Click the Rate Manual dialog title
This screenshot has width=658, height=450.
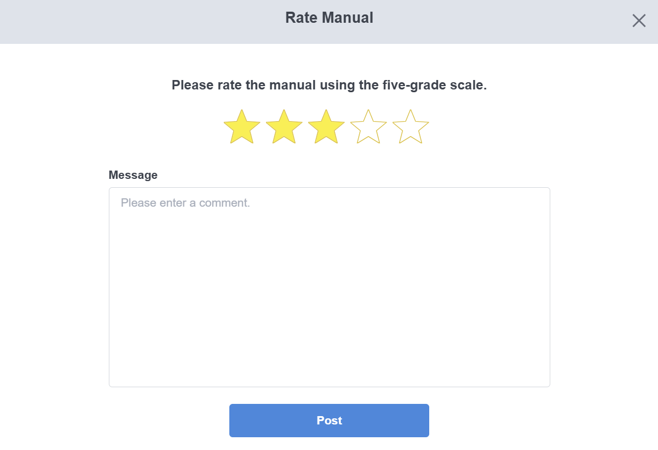click(329, 18)
